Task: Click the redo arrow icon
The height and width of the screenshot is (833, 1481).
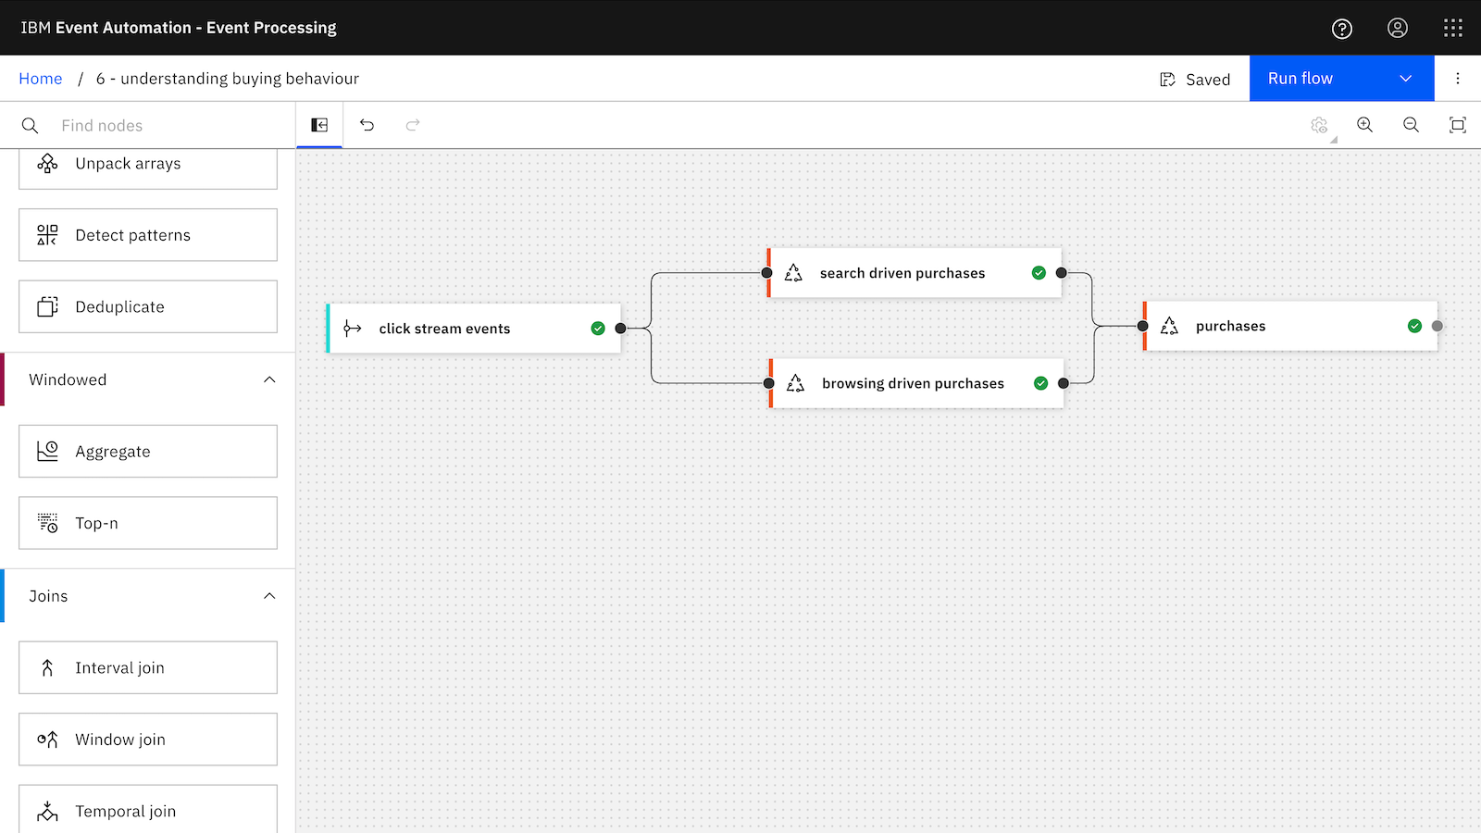Action: pos(413,125)
